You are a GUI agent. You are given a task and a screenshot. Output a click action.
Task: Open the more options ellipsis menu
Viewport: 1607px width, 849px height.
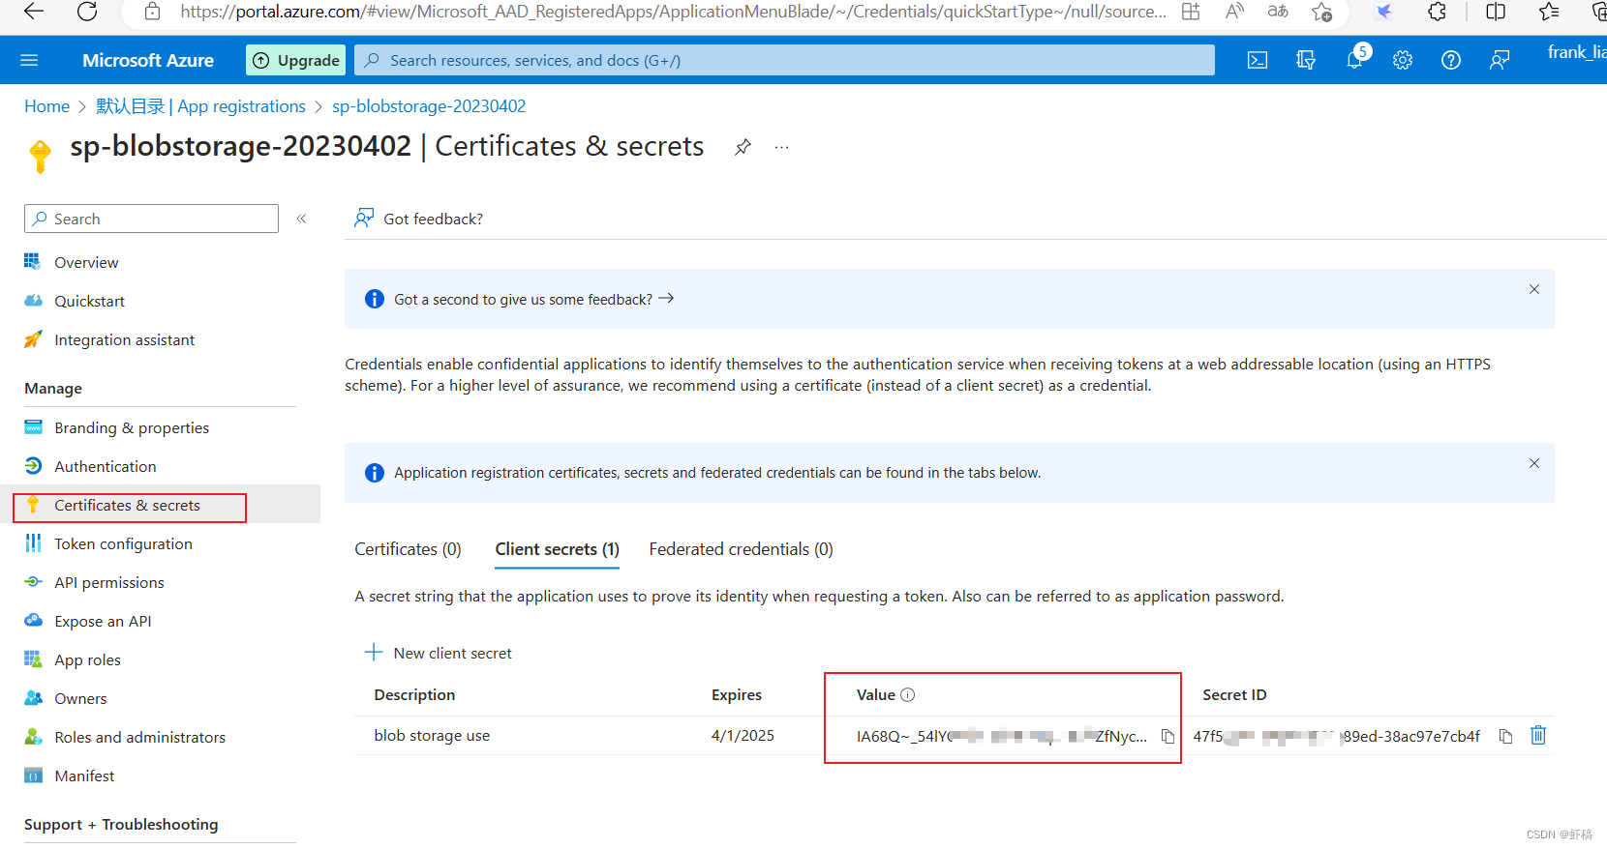click(x=782, y=147)
